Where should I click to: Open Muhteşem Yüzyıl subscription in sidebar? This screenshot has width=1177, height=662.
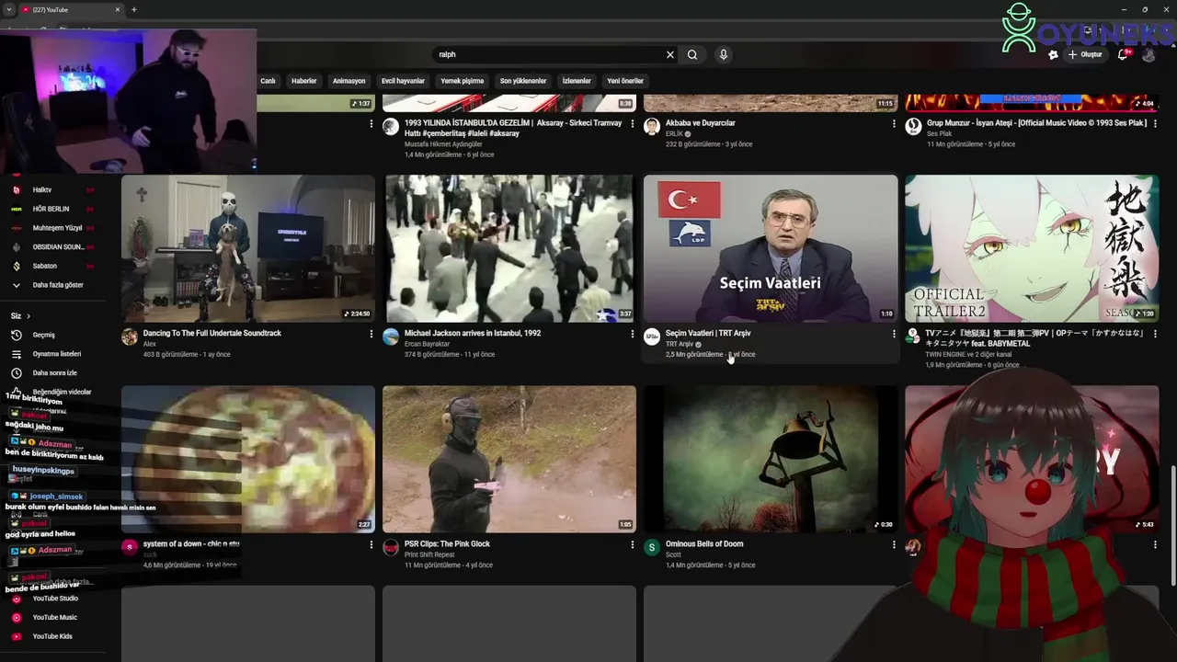57,228
